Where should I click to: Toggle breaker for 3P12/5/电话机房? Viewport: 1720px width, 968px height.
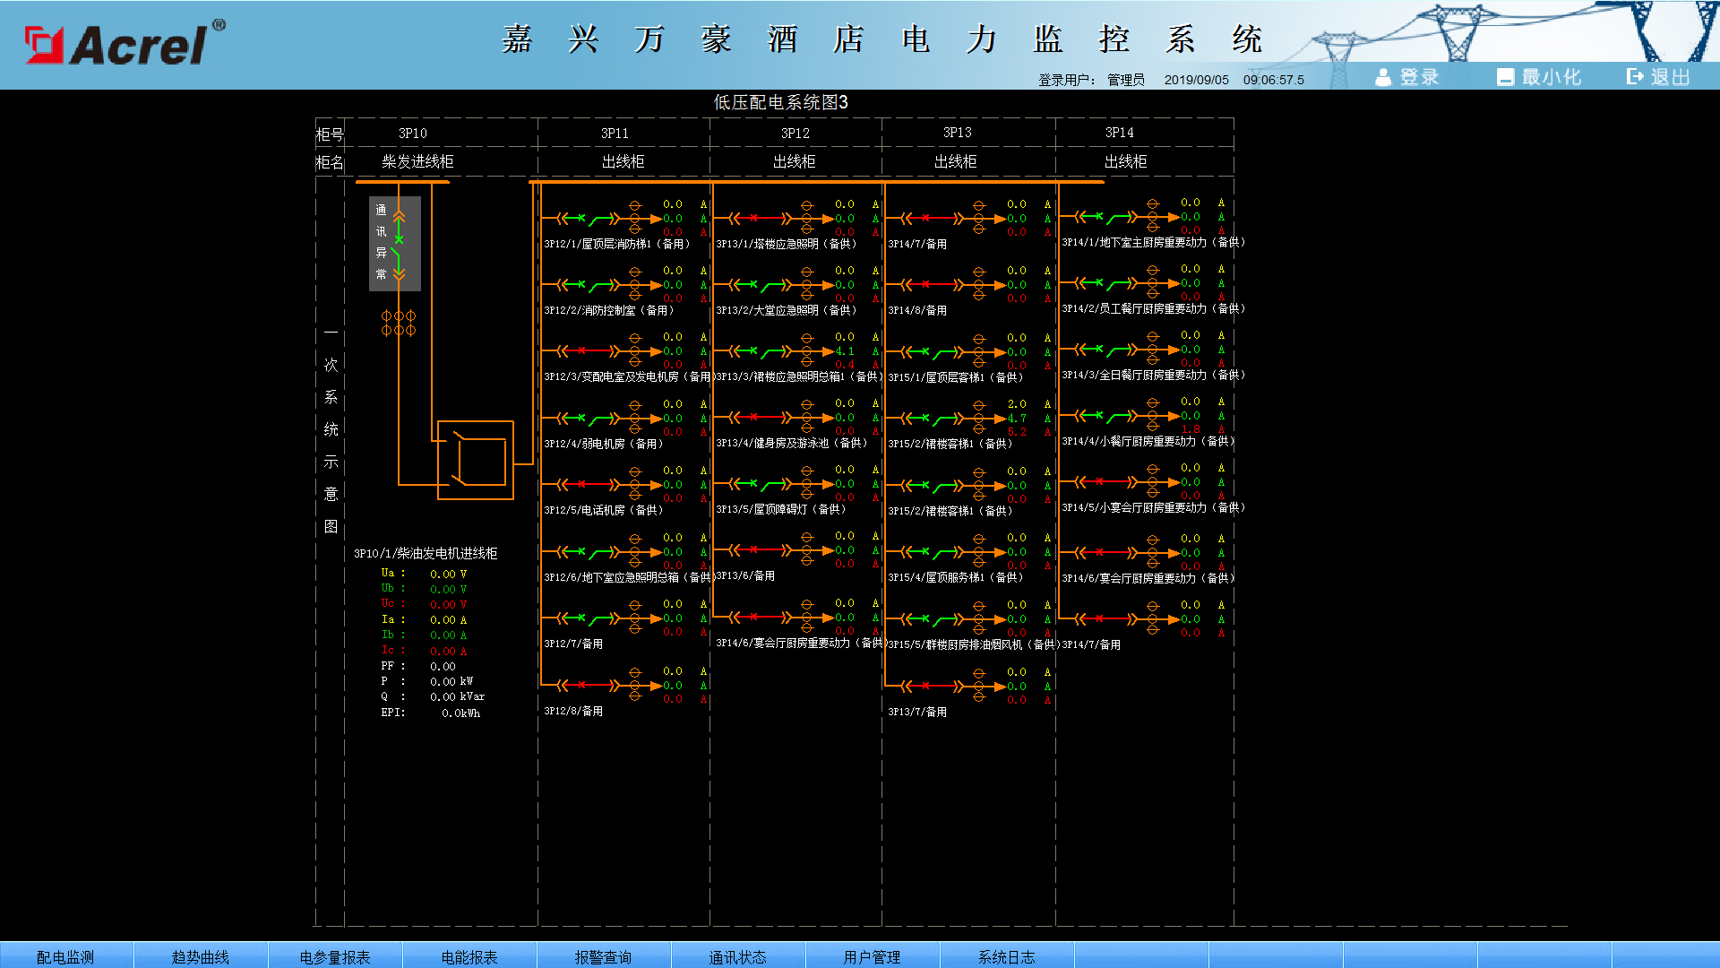(588, 484)
